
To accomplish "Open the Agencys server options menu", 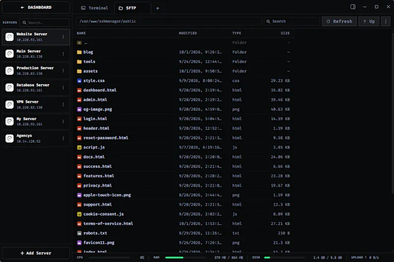I will pyautogui.click(x=63, y=138).
